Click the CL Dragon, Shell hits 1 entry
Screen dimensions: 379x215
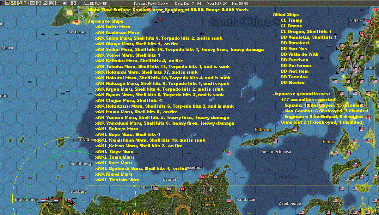(306, 31)
